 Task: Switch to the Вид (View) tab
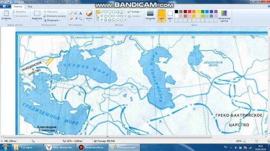coord(30,7)
